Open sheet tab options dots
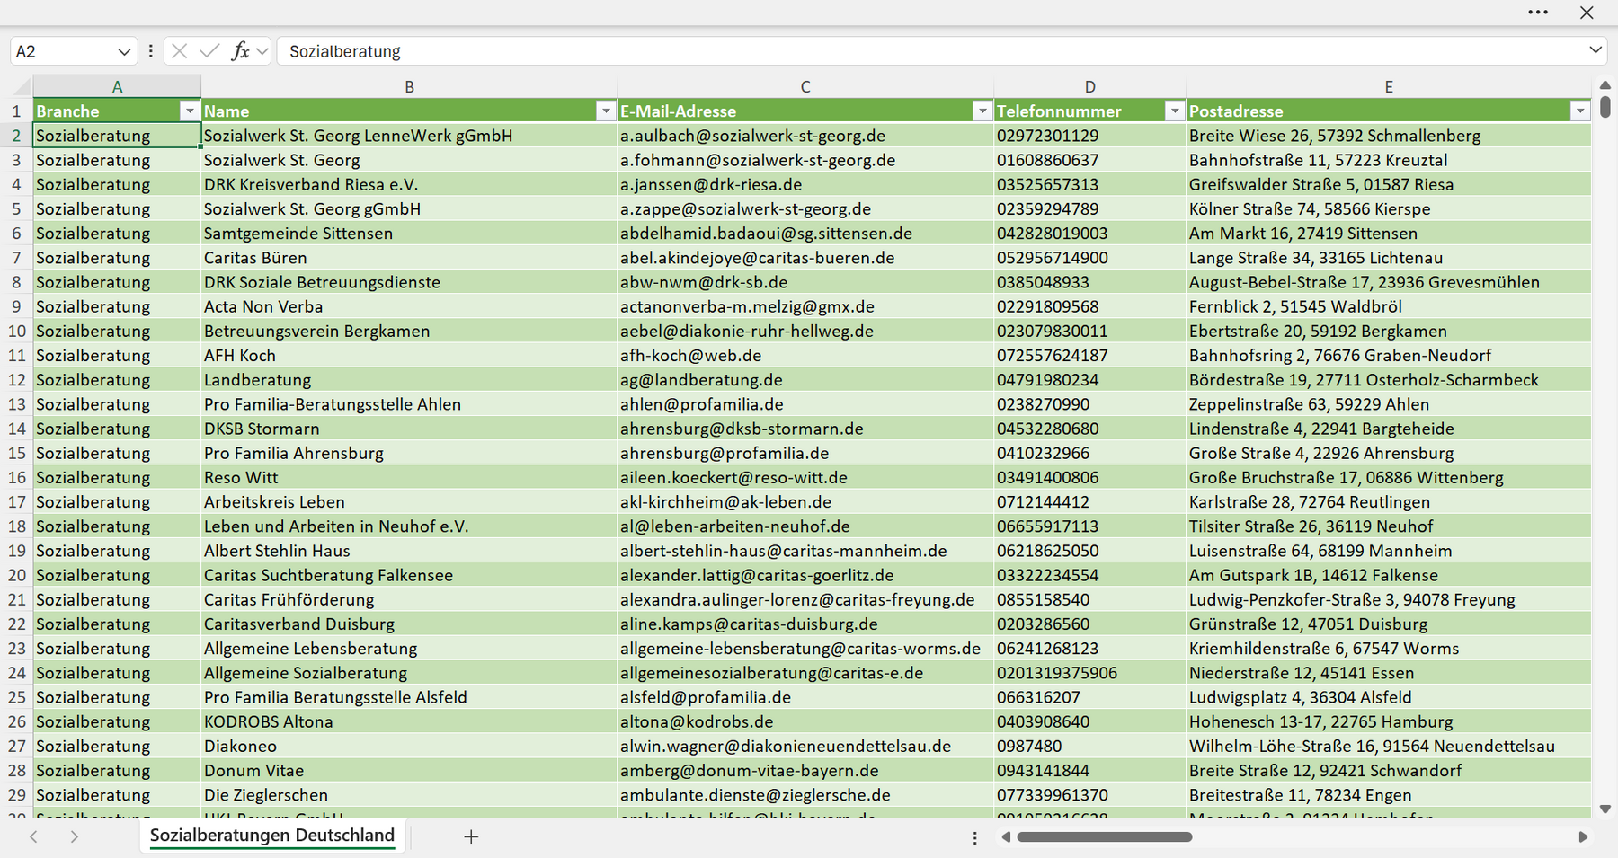The image size is (1618, 858). [975, 837]
